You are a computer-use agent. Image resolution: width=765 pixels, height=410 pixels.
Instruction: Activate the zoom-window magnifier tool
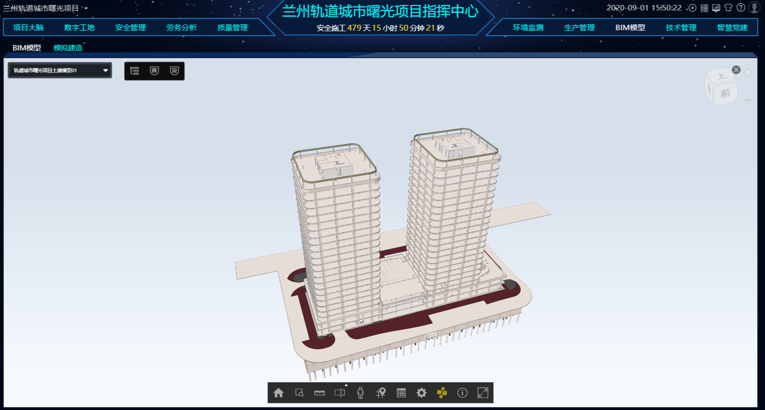pos(299,393)
